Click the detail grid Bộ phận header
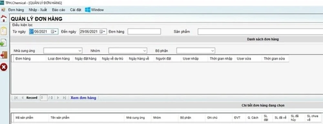The height and width of the screenshot is (124, 323). click(192, 118)
